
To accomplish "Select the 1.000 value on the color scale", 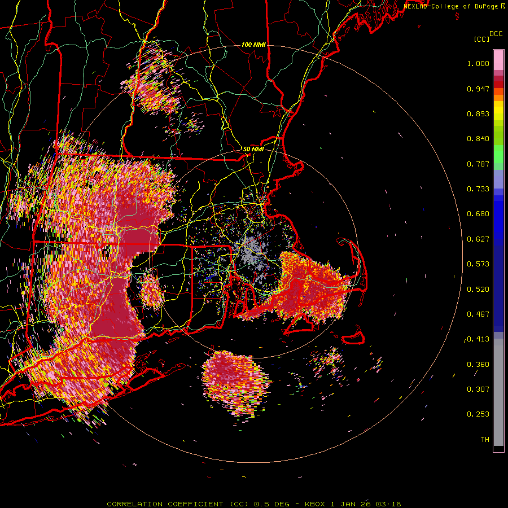I will pyautogui.click(x=478, y=63).
